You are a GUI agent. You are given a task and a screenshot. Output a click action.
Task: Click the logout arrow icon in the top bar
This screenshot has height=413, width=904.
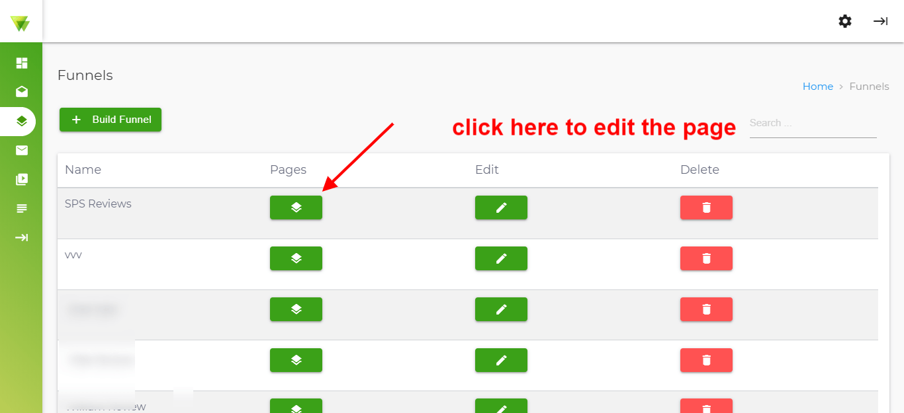click(880, 21)
